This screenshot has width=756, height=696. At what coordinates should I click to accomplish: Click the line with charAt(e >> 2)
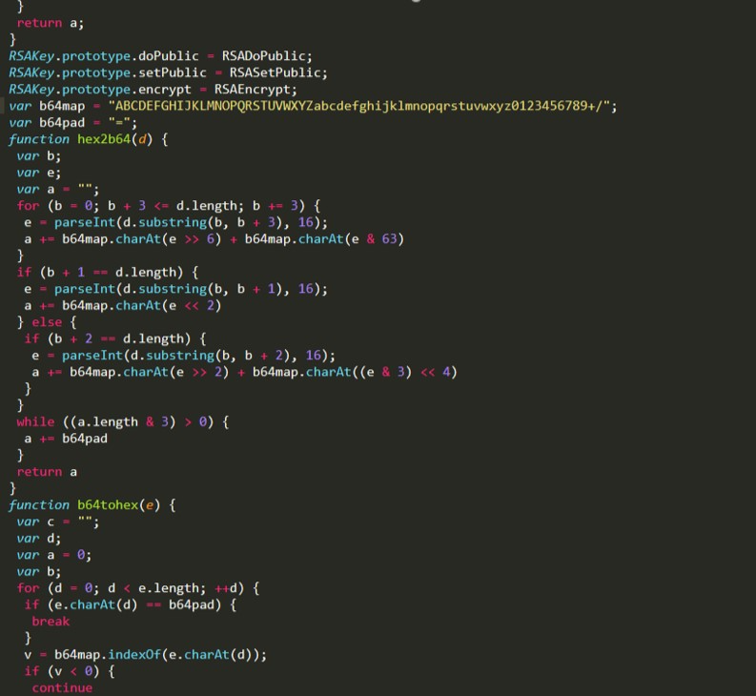click(244, 373)
